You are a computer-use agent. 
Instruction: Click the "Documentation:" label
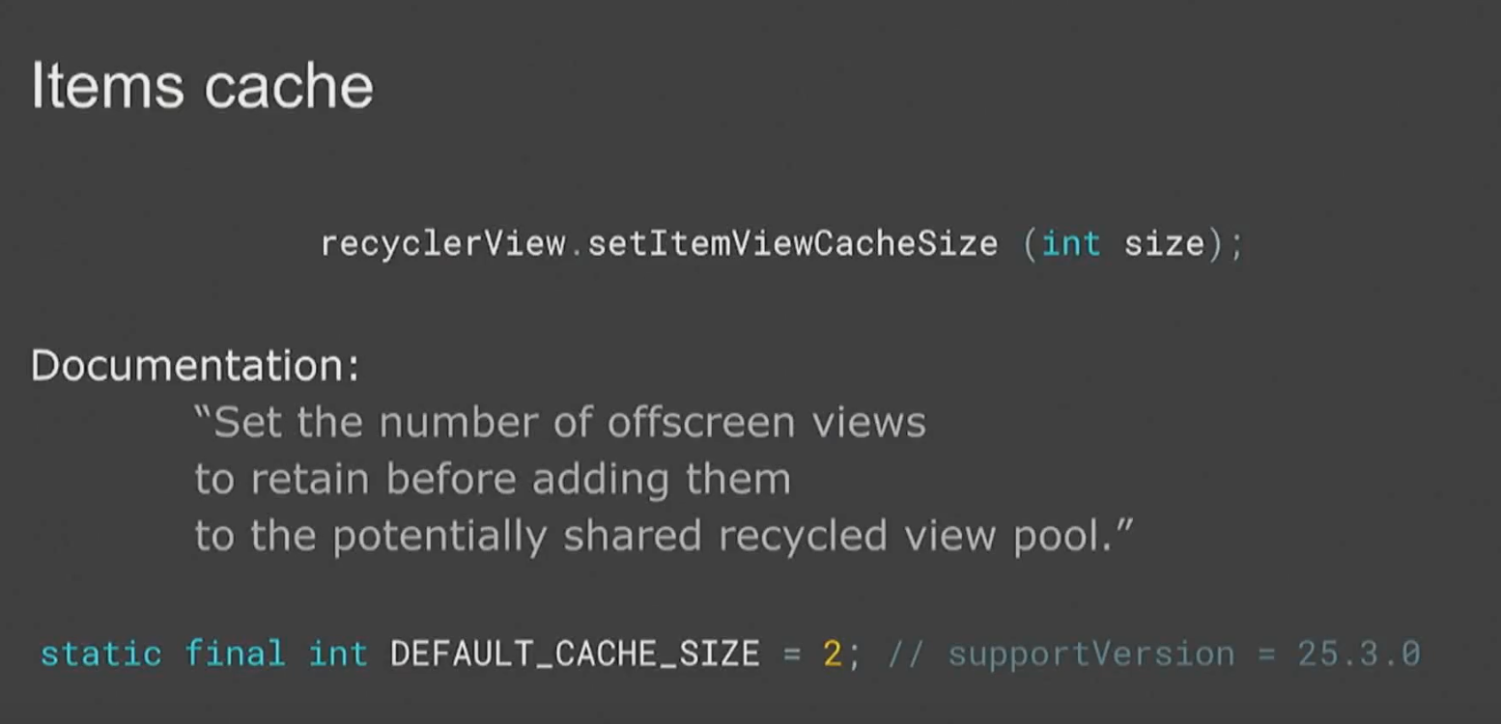tap(195, 367)
